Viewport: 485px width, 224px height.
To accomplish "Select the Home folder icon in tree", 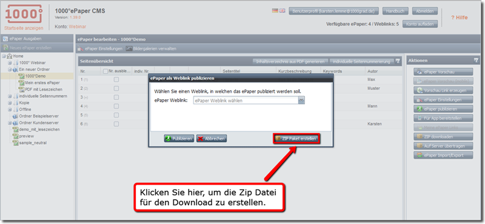I will (x=9, y=56).
